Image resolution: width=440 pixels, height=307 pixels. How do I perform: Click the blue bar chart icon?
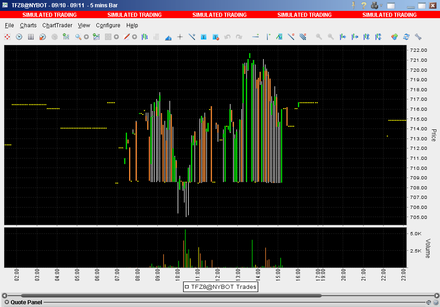[x=168, y=37]
